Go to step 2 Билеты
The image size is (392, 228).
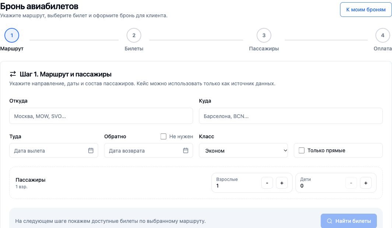[x=134, y=35]
